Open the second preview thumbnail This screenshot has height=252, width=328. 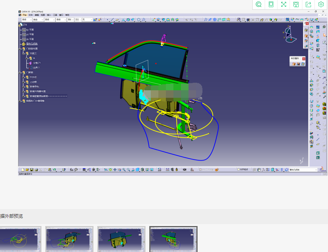[x=69, y=239]
